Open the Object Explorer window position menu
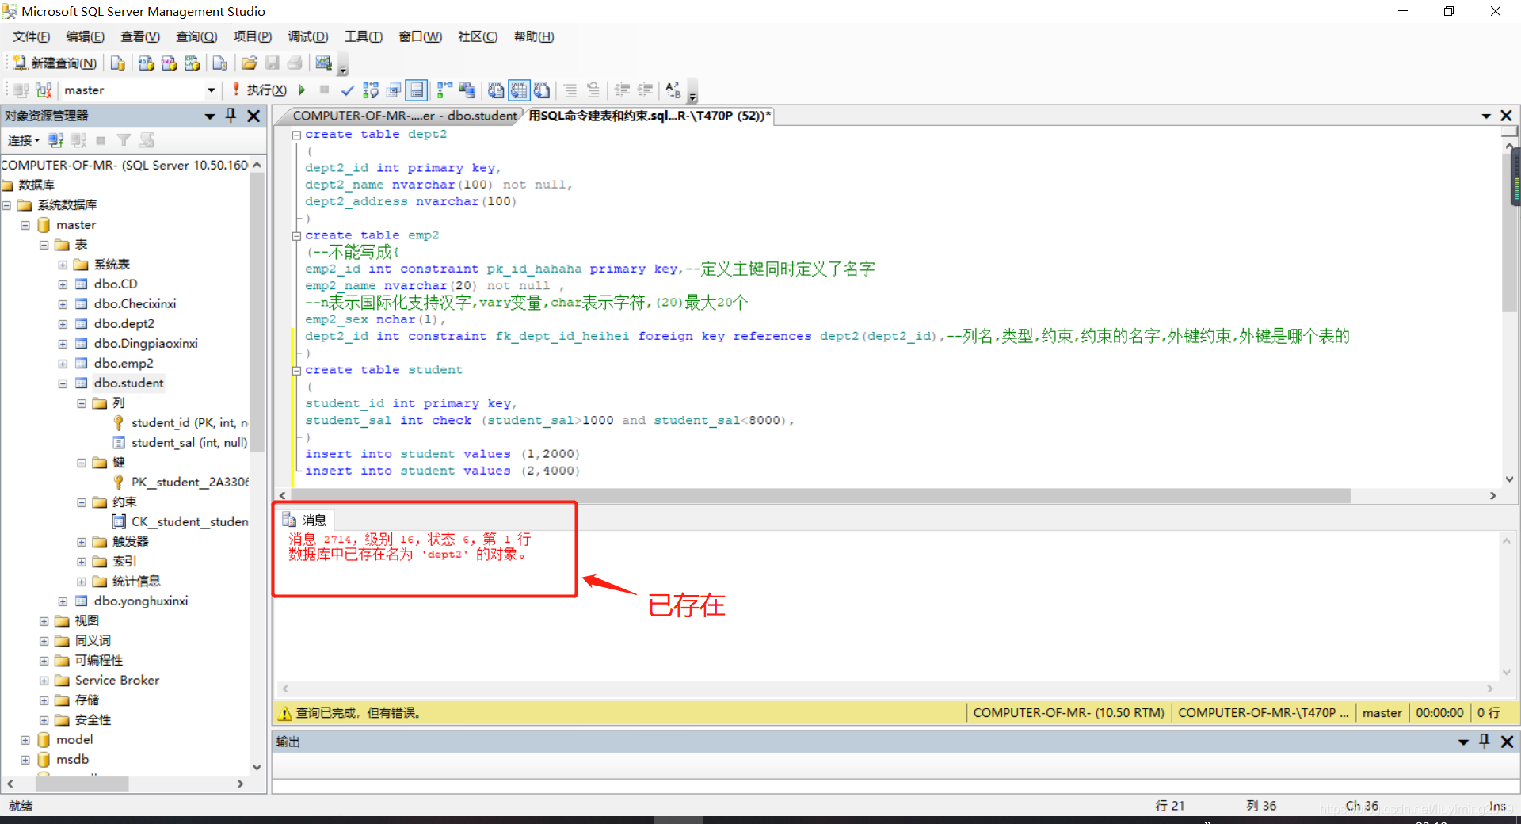The image size is (1521, 824). coord(210,116)
